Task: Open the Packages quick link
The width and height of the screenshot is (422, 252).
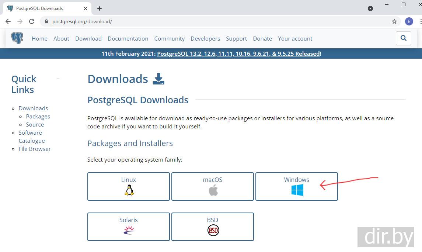Action: pos(38,116)
